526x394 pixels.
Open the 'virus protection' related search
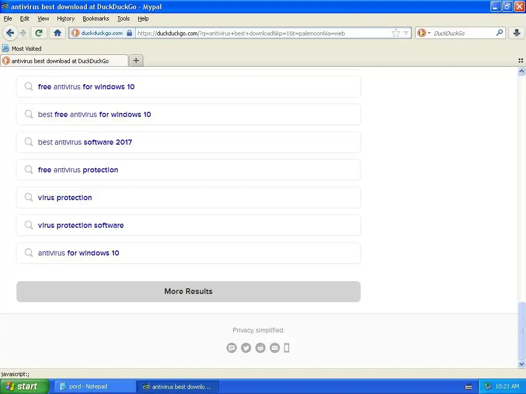pos(189,198)
